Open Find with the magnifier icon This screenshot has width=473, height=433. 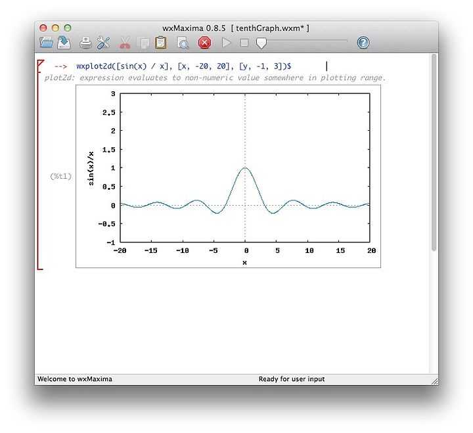point(183,43)
